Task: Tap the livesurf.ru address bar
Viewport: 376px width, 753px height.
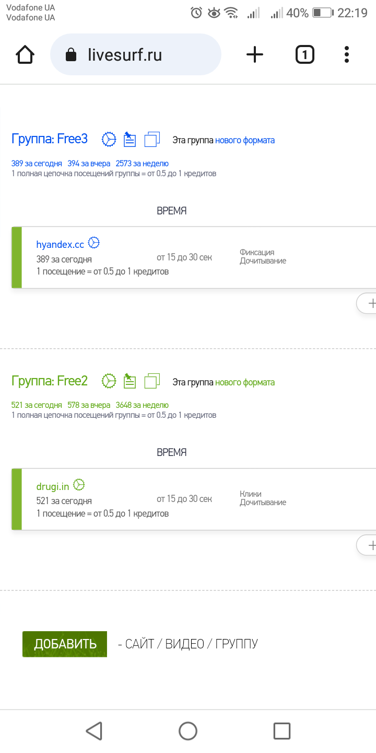Action: pos(135,55)
